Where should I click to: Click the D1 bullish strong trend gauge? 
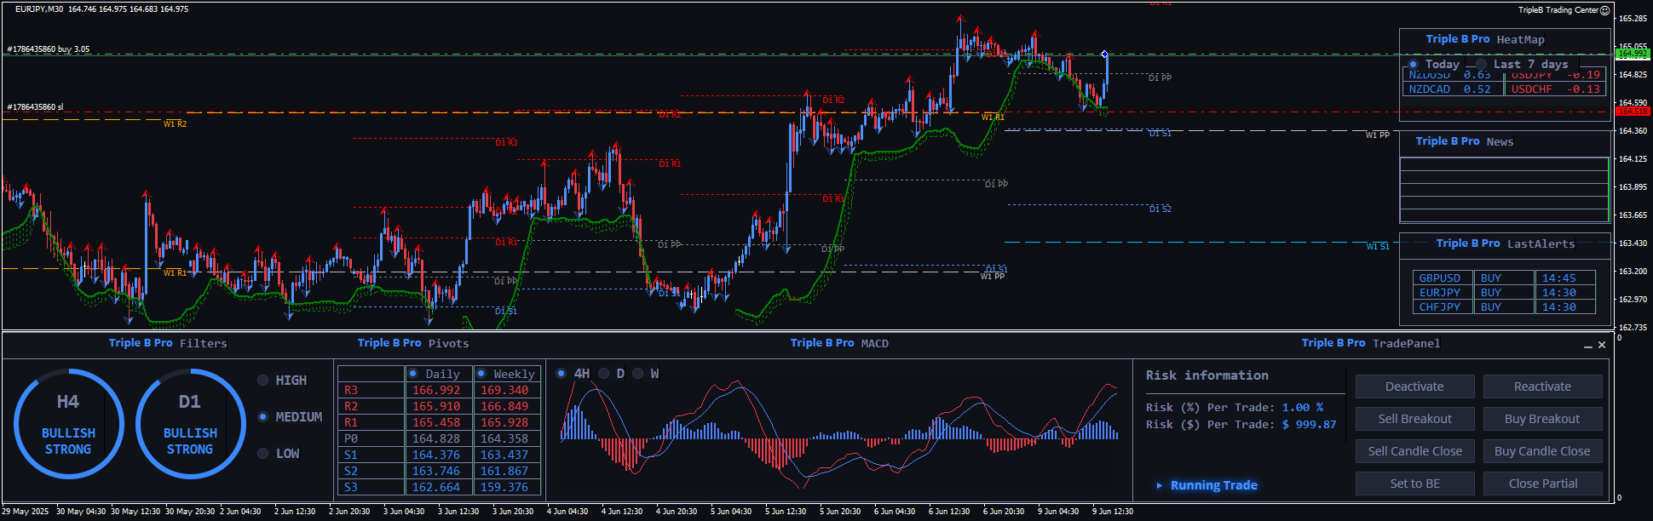[190, 424]
